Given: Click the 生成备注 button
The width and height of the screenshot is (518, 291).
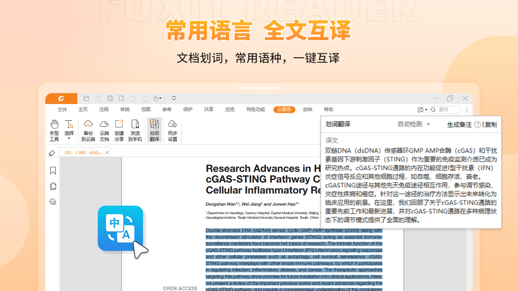Looking at the screenshot, I should 459,125.
